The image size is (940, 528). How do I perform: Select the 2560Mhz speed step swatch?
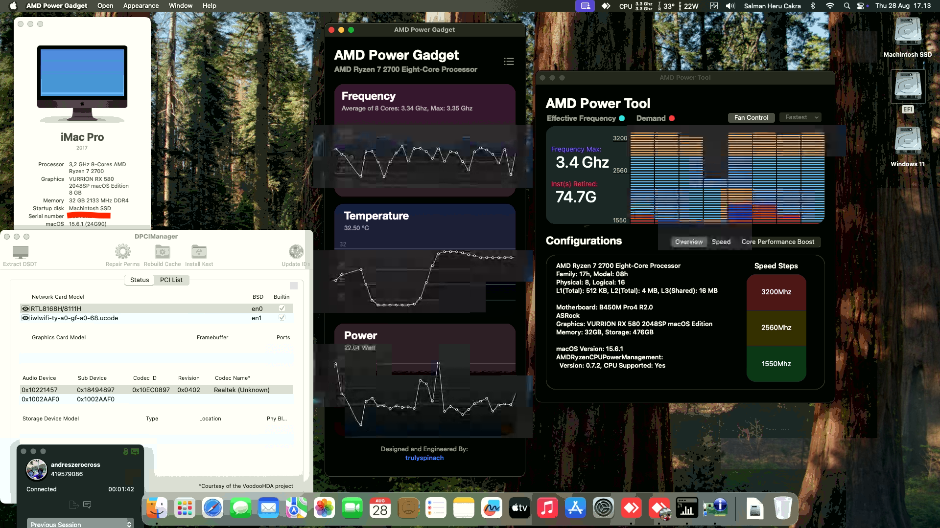click(x=776, y=328)
